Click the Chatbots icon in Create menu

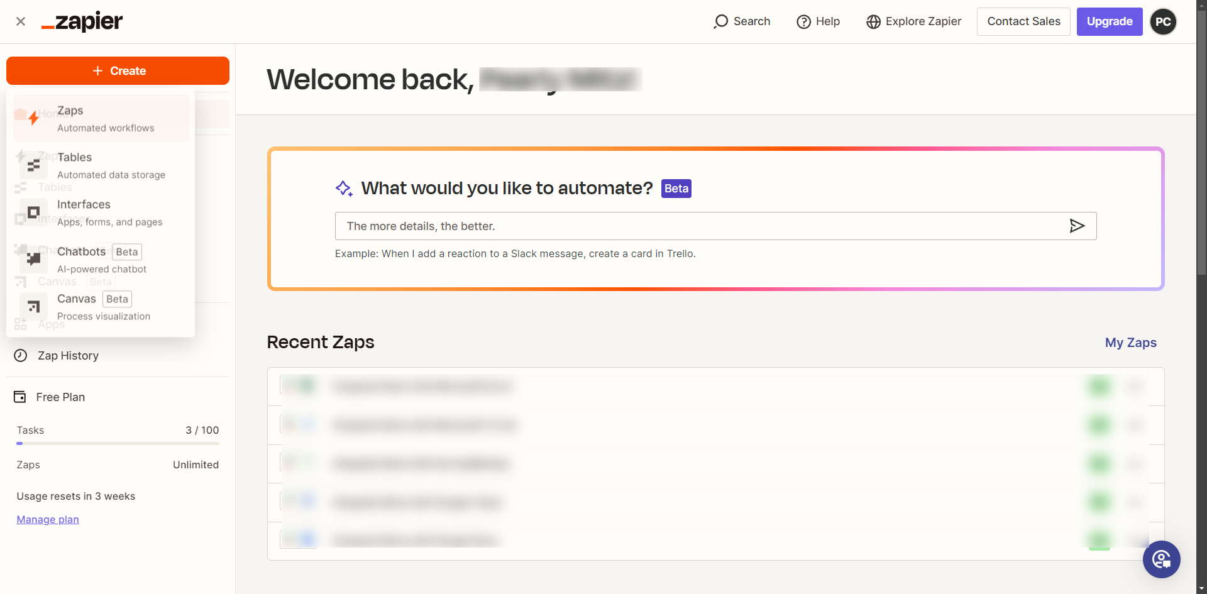[x=34, y=259]
